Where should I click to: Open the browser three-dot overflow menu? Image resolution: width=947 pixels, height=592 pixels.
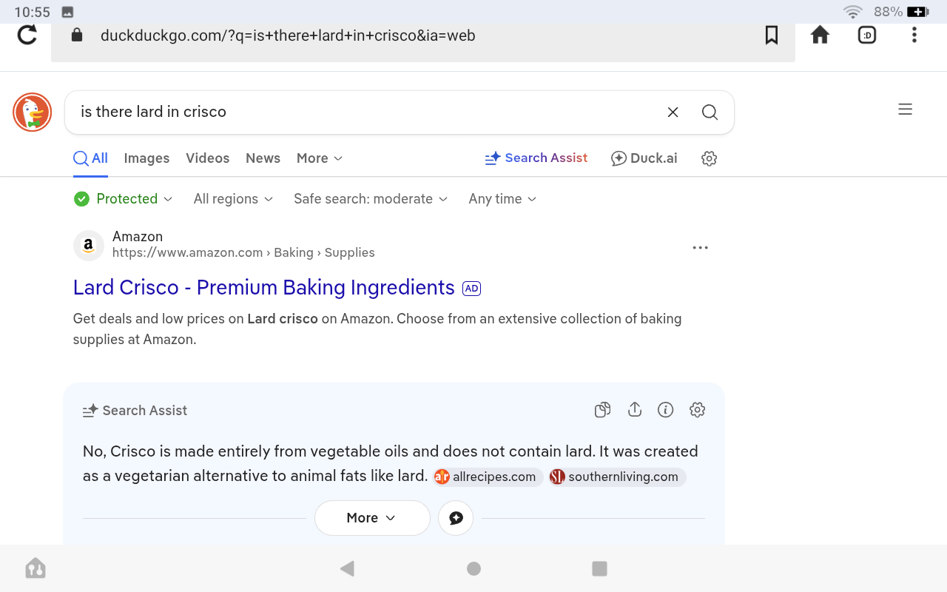914,35
